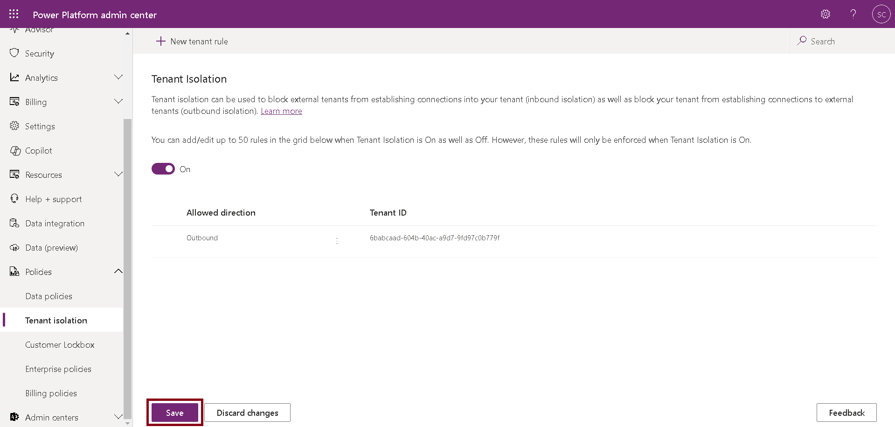
Task: Click the Copilot icon in sidebar
Action: (15, 151)
